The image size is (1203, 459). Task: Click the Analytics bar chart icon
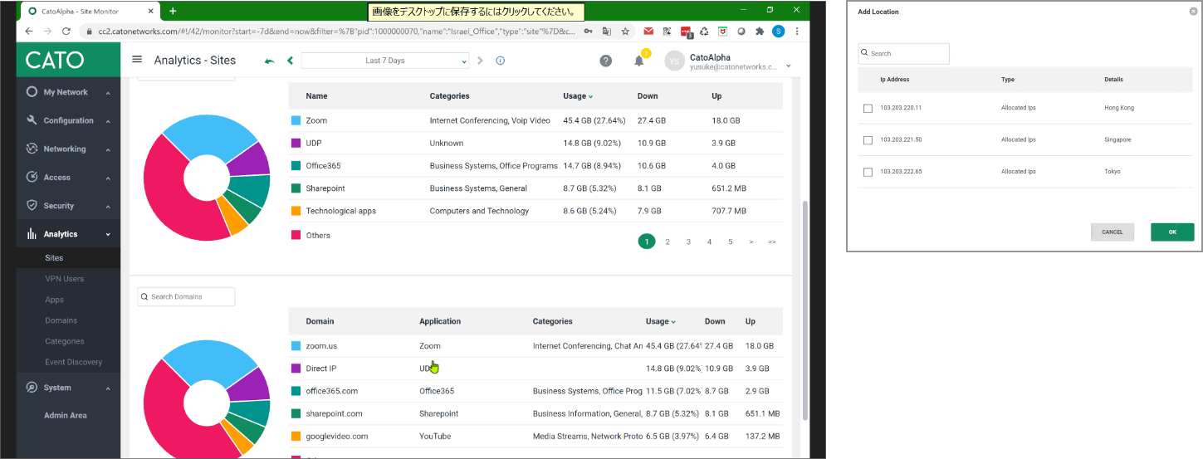click(32, 234)
